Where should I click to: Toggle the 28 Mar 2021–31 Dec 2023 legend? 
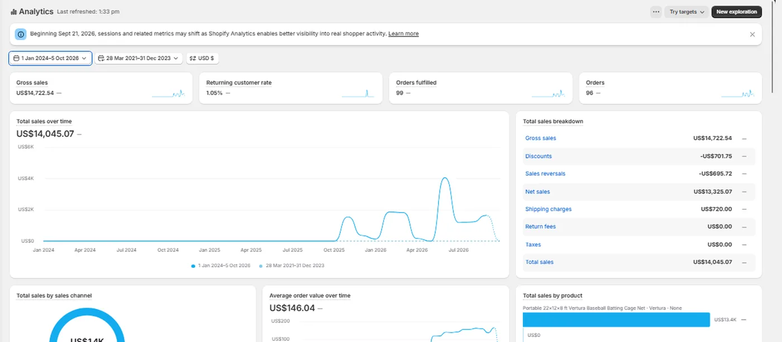(x=292, y=266)
